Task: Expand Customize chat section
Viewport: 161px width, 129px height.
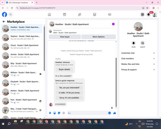Action: tap(138, 53)
